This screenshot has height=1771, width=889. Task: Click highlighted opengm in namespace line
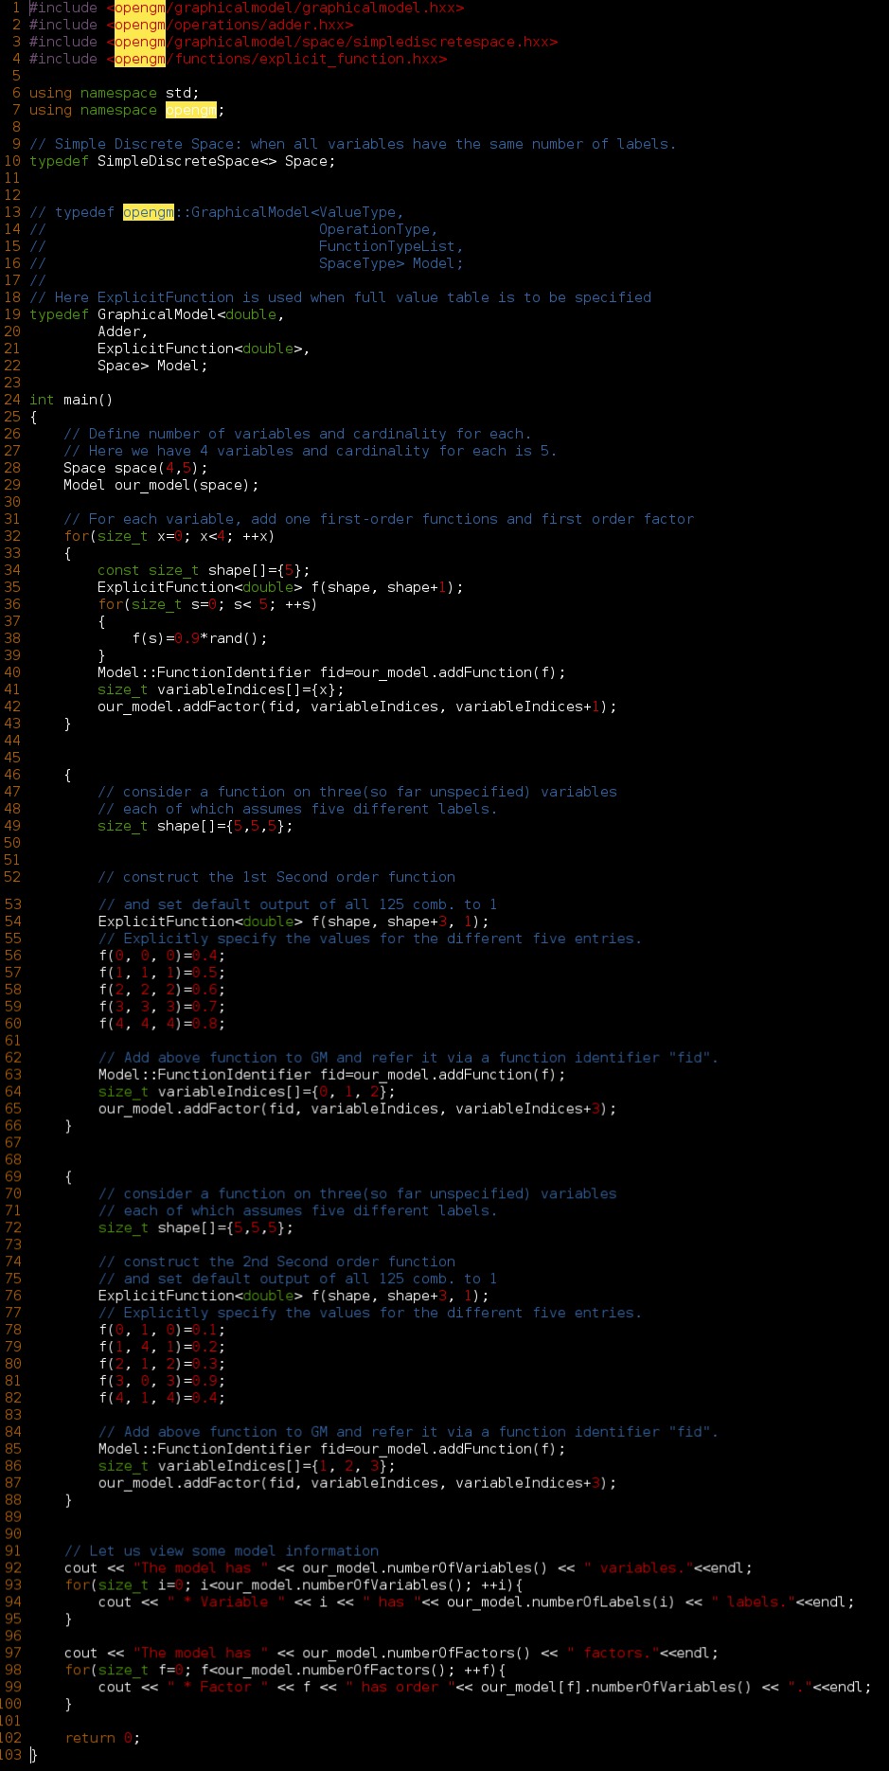[x=191, y=110]
